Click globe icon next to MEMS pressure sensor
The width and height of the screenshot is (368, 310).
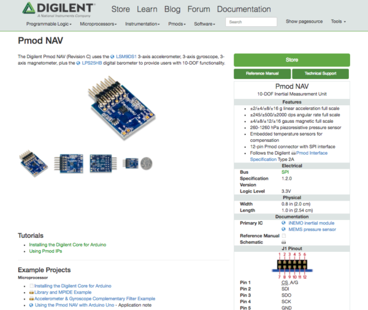tap(283, 229)
